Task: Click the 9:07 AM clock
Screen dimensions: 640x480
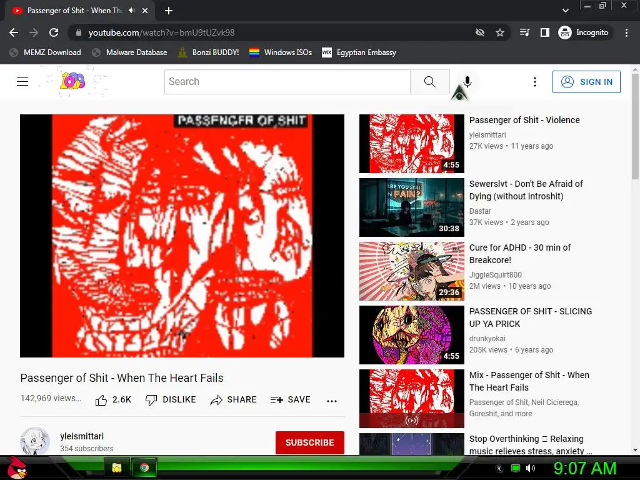Action: [584, 468]
